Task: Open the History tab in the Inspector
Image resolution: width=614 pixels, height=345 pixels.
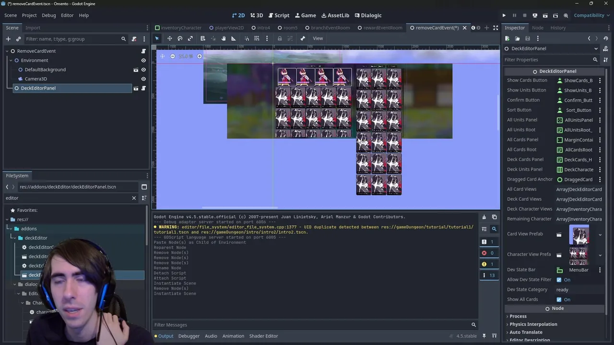Action: (x=558, y=28)
